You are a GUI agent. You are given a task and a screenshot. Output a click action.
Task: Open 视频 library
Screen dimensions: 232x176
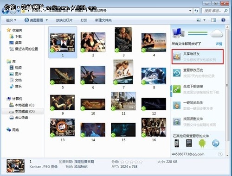15,68
